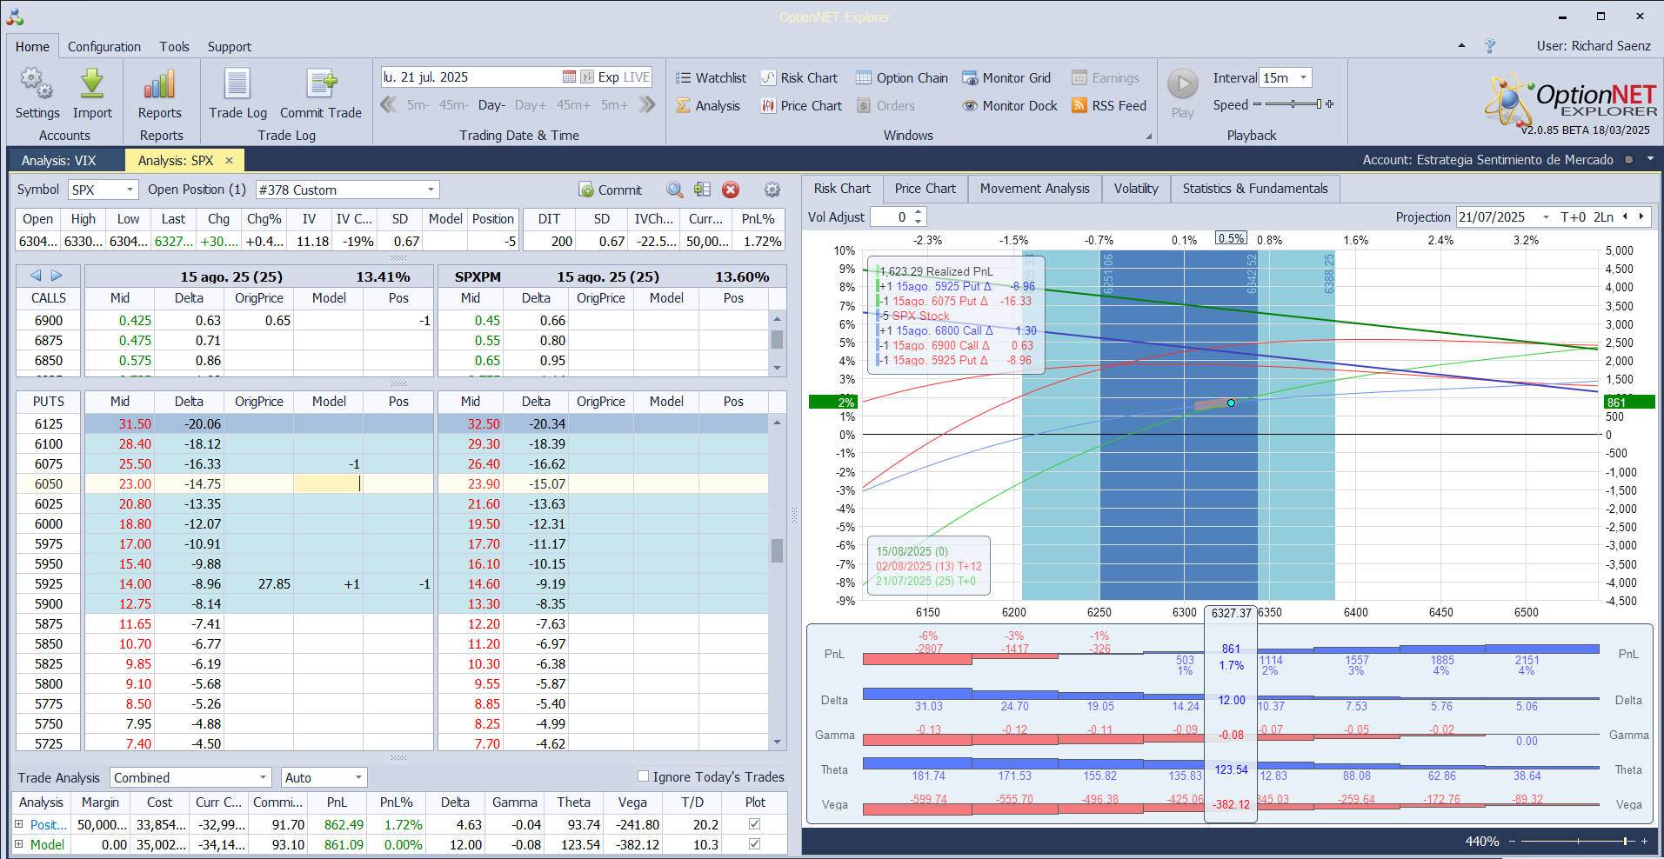Toggle Plot checkbox for Model row
This screenshot has height=859, width=1664.
pos(754,843)
